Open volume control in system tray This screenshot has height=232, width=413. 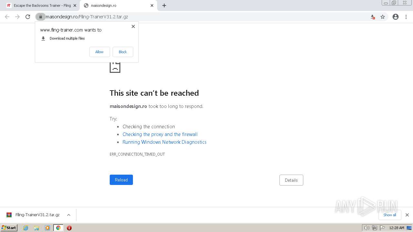pyautogui.click(x=367, y=228)
